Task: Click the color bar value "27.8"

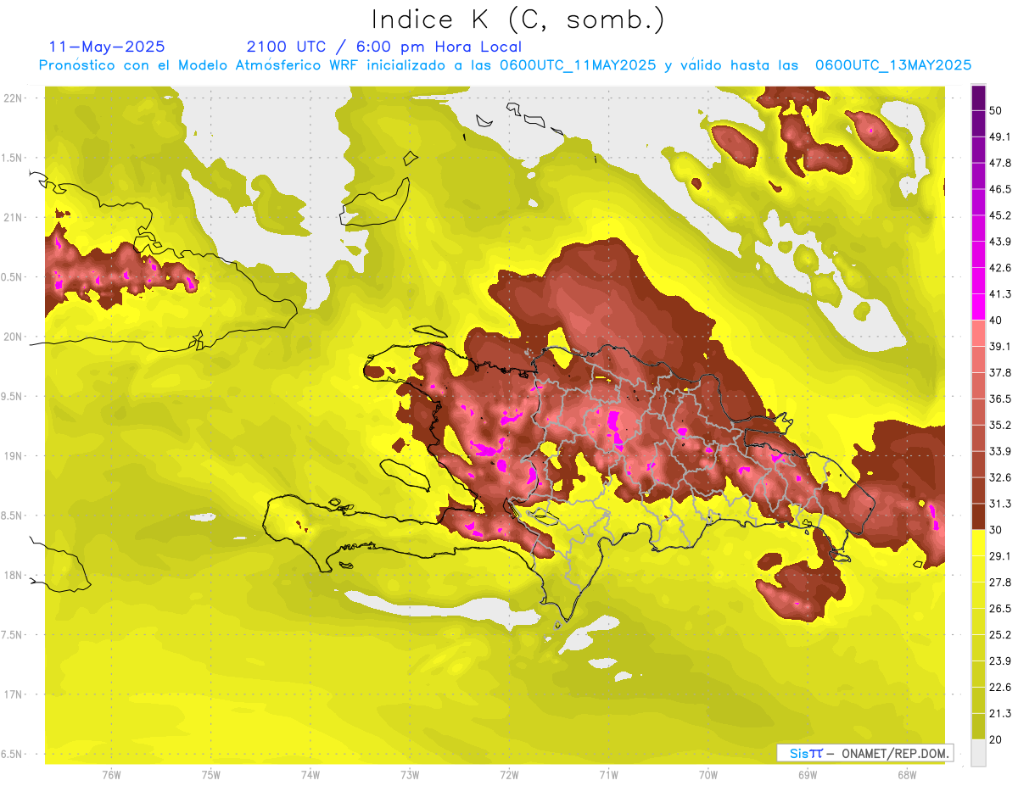Action: coord(1000,583)
